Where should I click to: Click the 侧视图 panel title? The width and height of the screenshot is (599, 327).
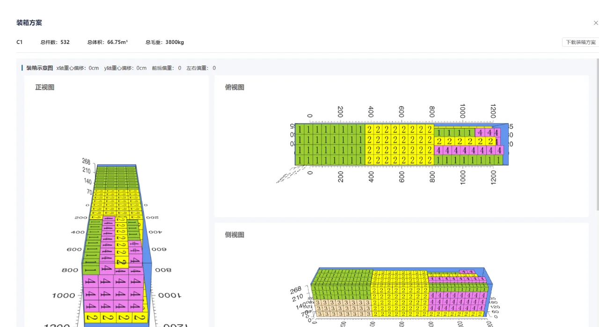235,235
